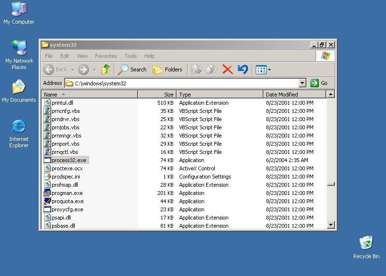Open the View menu

82,56
